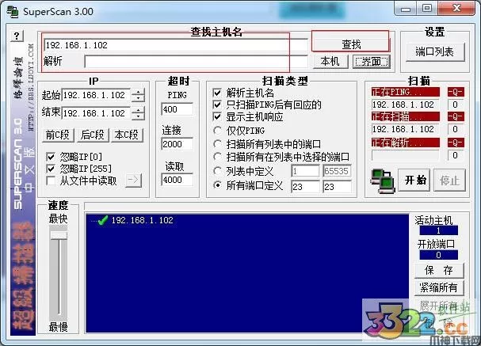This screenshot has height=346, width=481.
Task: Toggle 忽略IP[0] checkbox
Action: coord(51,157)
